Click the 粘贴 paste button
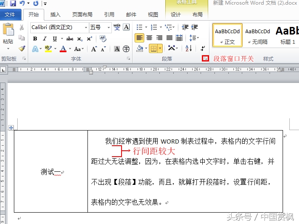299x224 pixels. [x=8, y=33]
